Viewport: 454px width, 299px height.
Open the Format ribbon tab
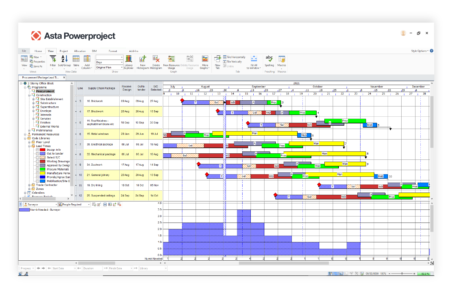tap(113, 51)
